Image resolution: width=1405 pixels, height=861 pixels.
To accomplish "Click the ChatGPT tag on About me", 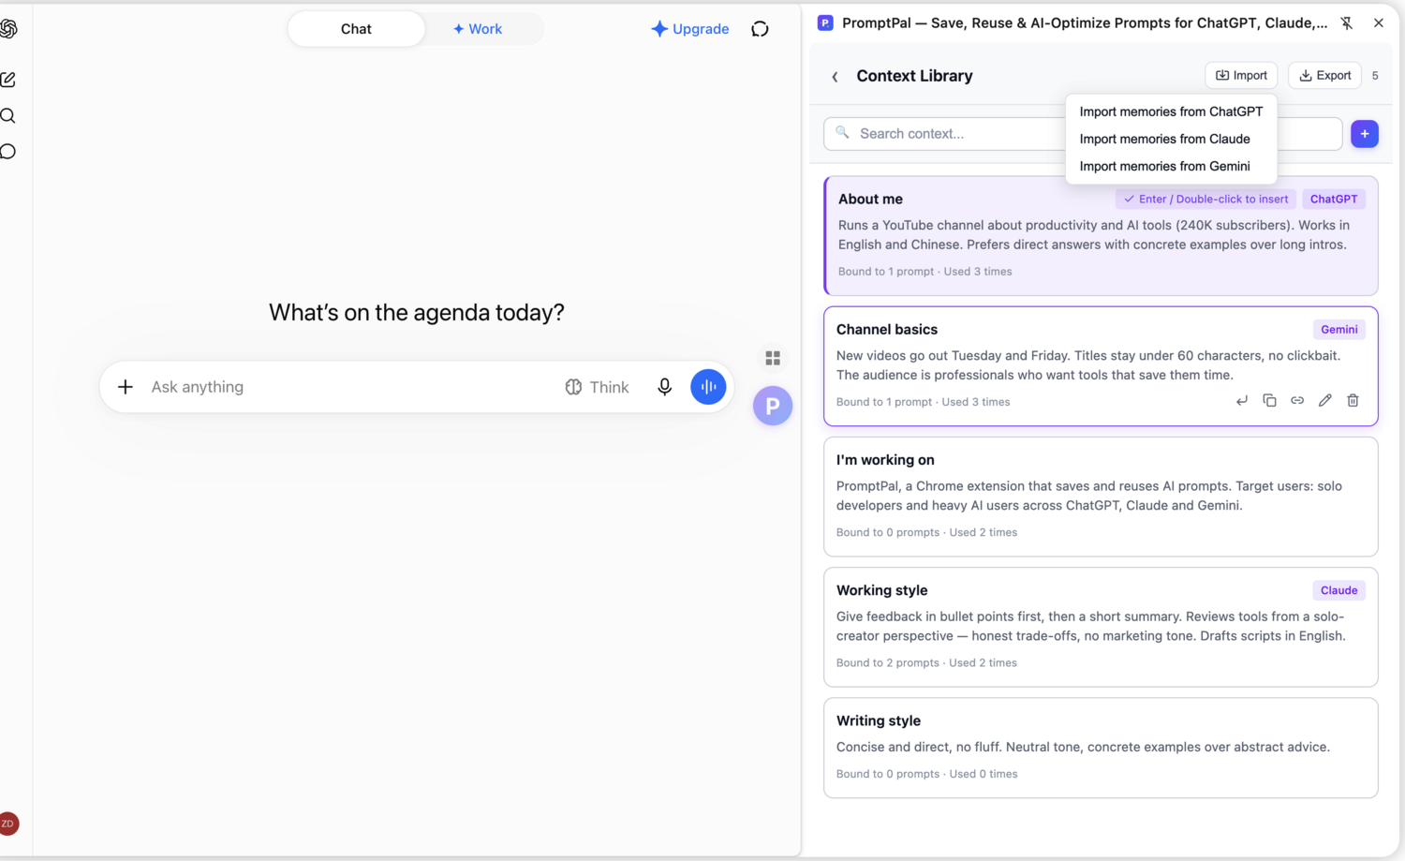I will (1333, 199).
